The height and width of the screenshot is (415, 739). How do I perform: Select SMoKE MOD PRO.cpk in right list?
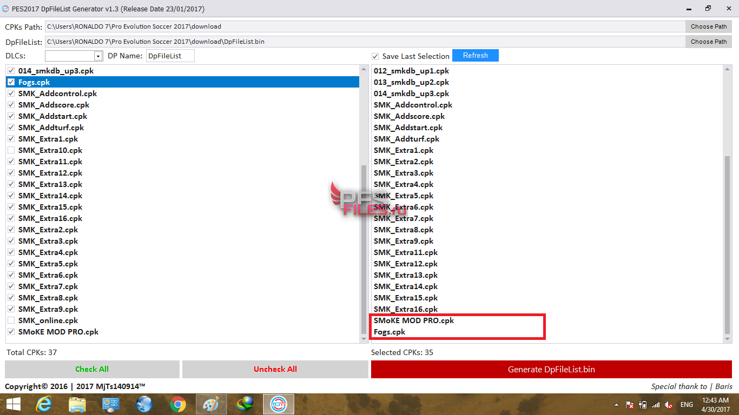click(414, 320)
